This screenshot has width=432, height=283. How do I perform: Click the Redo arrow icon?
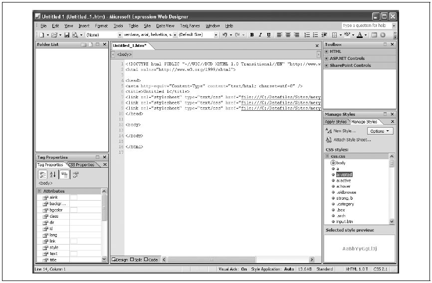click(237, 35)
